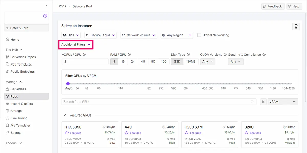Click the sort direction icon beside vRAM
Viewport: 307px width, 153px height.
click(x=263, y=102)
